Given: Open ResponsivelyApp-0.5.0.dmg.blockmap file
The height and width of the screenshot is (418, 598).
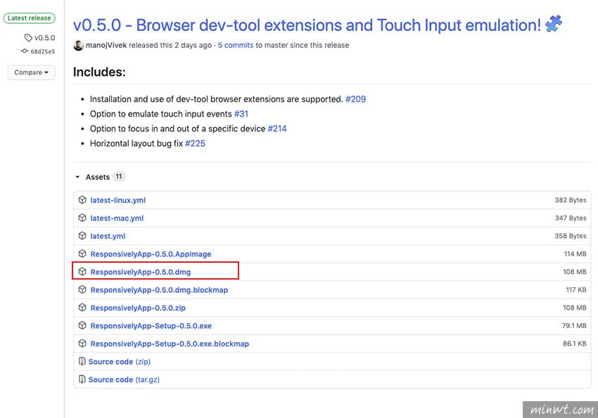Looking at the screenshot, I should coord(159,289).
